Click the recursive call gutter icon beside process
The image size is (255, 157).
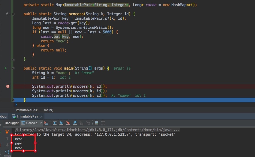[x=8, y=14]
